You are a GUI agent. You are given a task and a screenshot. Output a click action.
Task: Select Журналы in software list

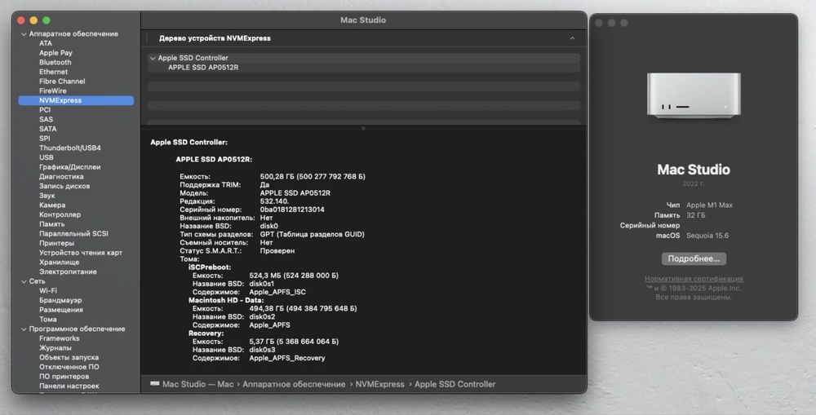tap(55, 348)
